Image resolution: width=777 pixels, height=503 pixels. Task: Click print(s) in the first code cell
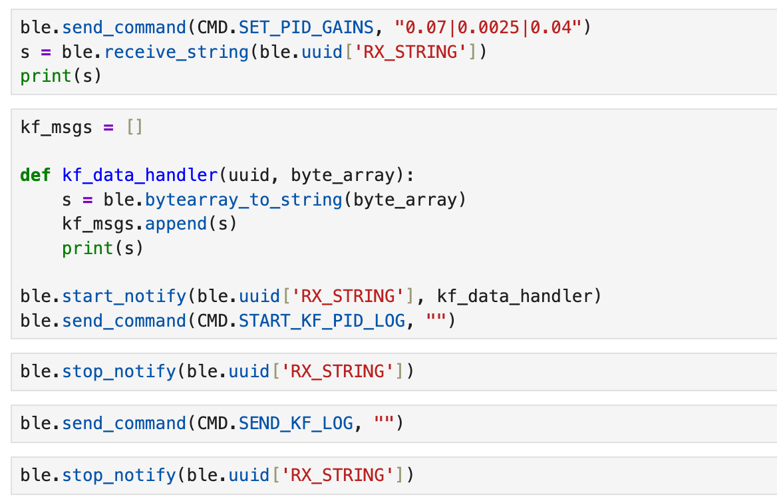click(x=61, y=76)
